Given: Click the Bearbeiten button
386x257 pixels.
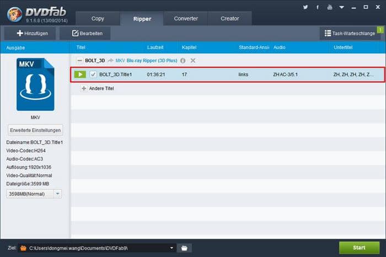Looking at the screenshot, I should [85, 33].
